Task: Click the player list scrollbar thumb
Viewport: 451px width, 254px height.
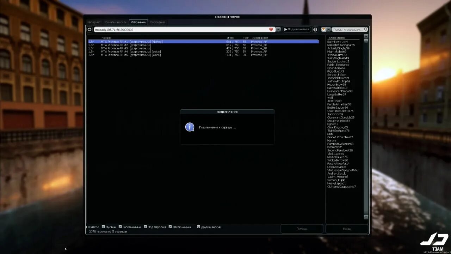Action: click(x=366, y=41)
